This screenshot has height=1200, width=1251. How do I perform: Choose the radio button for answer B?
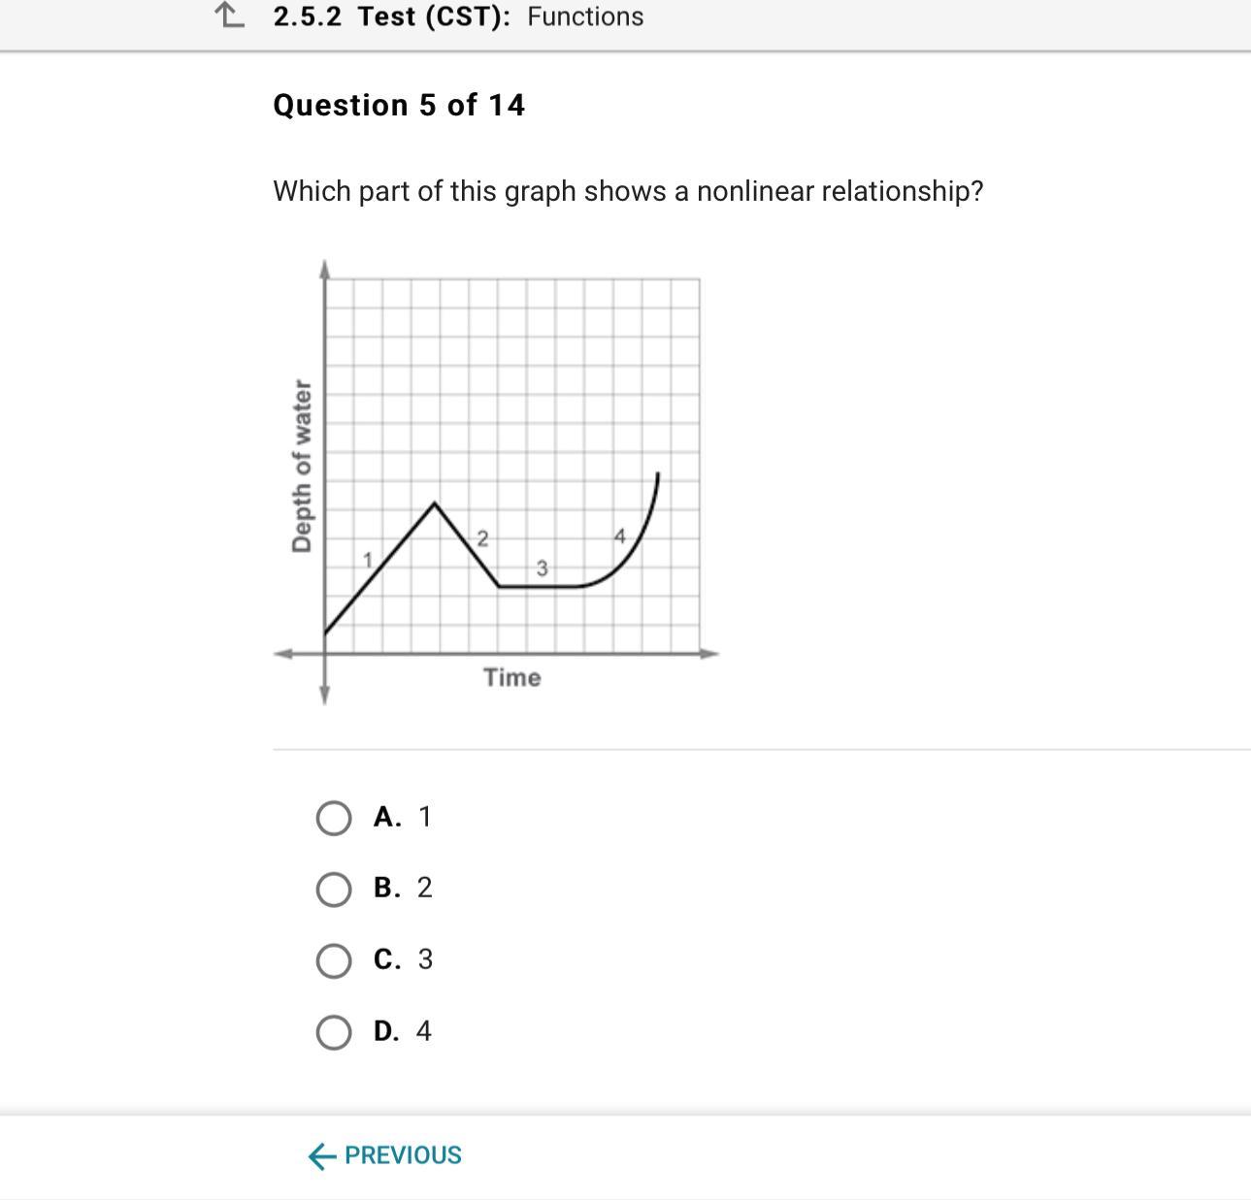pyautogui.click(x=334, y=889)
